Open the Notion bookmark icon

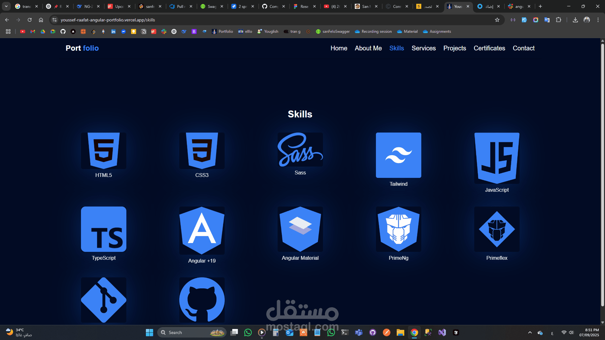pos(144,31)
